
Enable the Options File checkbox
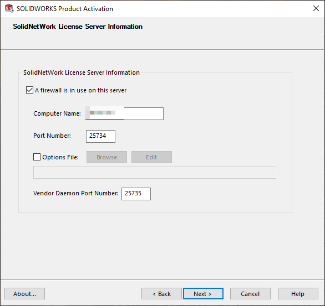coord(37,157)
